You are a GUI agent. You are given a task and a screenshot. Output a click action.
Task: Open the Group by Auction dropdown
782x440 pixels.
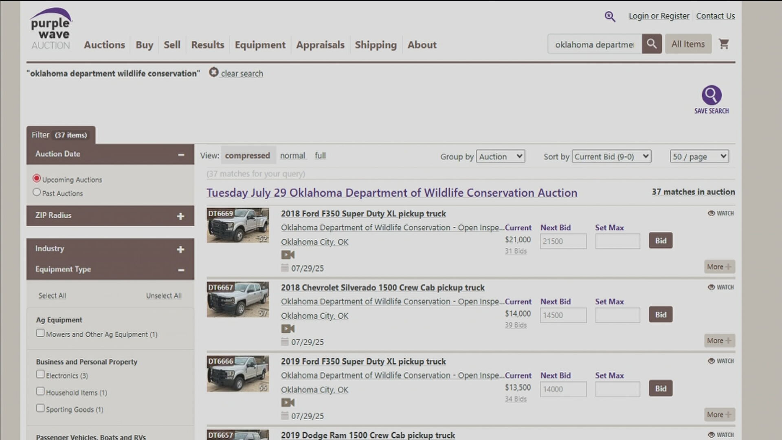pos(501,156)
